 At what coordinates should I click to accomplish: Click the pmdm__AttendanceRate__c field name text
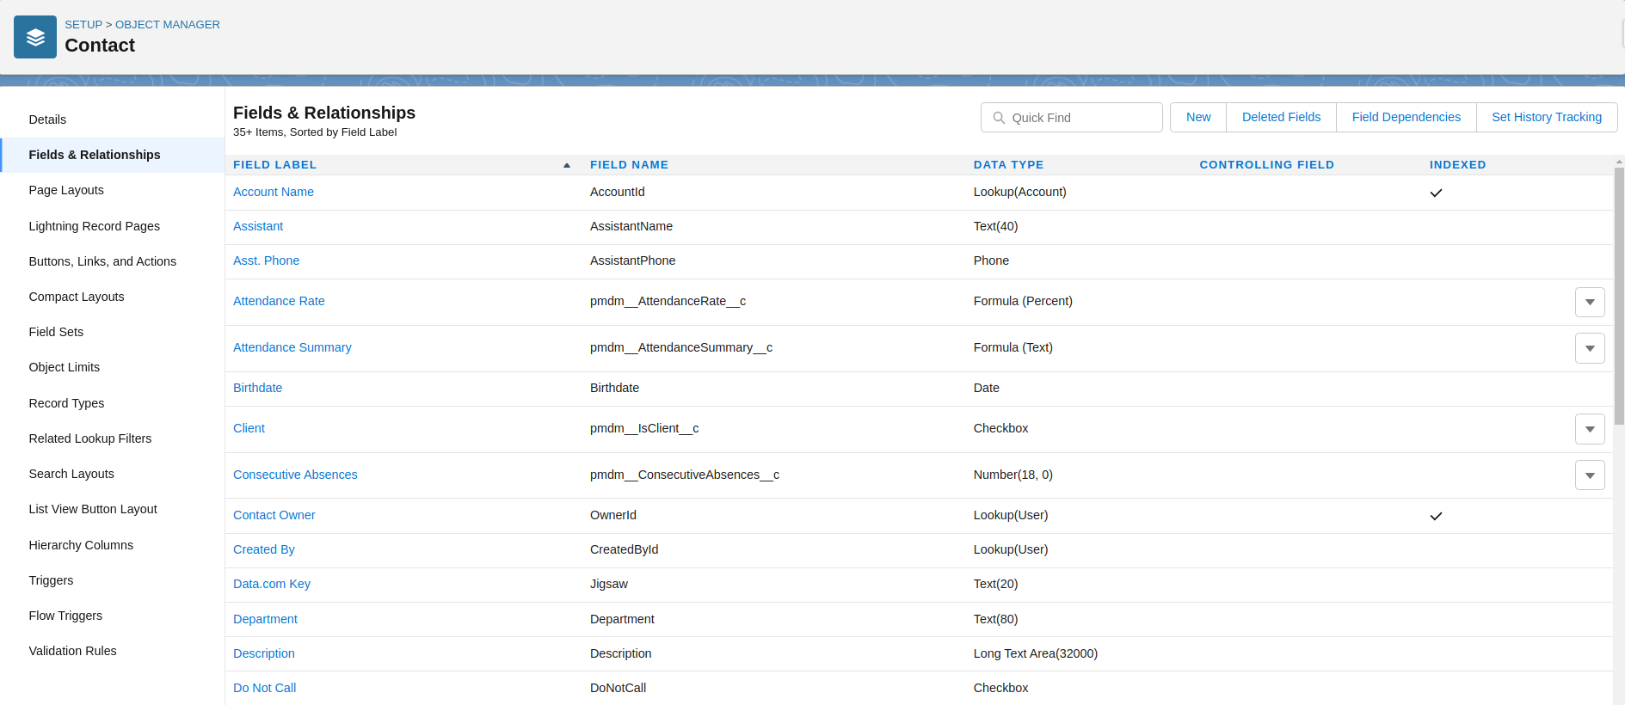pyautogui.click(x=668, y=301)
